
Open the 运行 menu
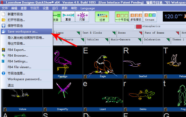tap(55, 8)
